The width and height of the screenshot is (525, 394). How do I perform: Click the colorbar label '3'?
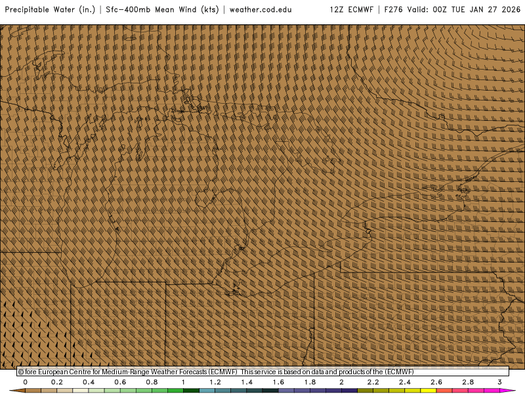point(499,382)
